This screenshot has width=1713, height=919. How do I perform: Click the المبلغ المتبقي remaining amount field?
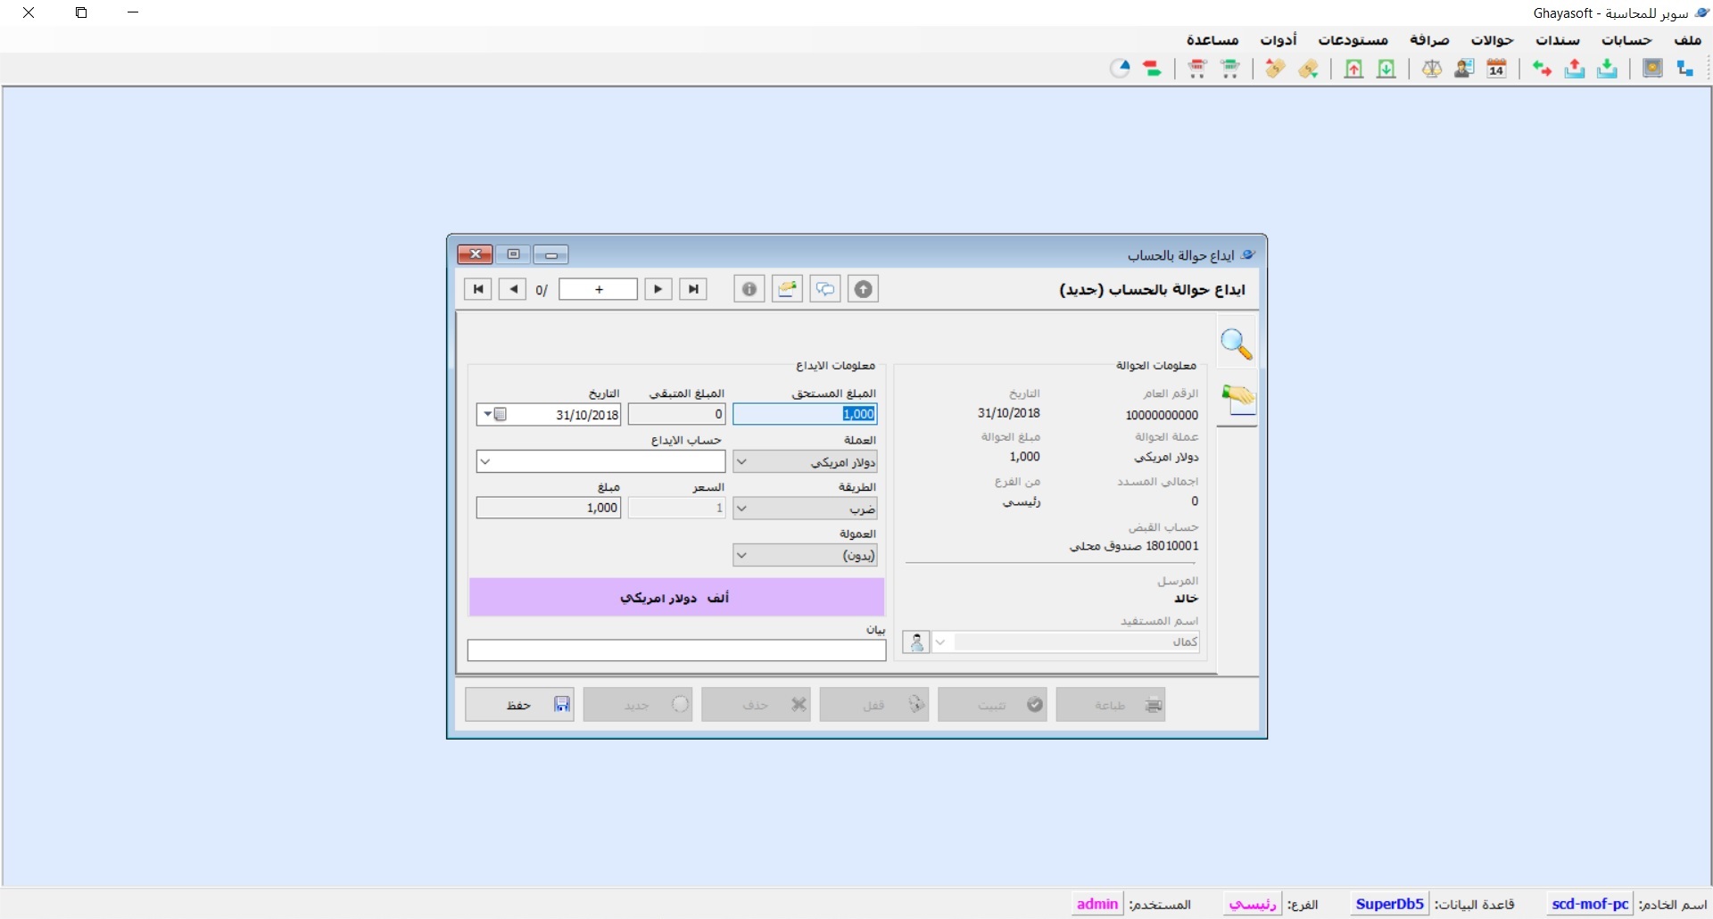point(676,414)
